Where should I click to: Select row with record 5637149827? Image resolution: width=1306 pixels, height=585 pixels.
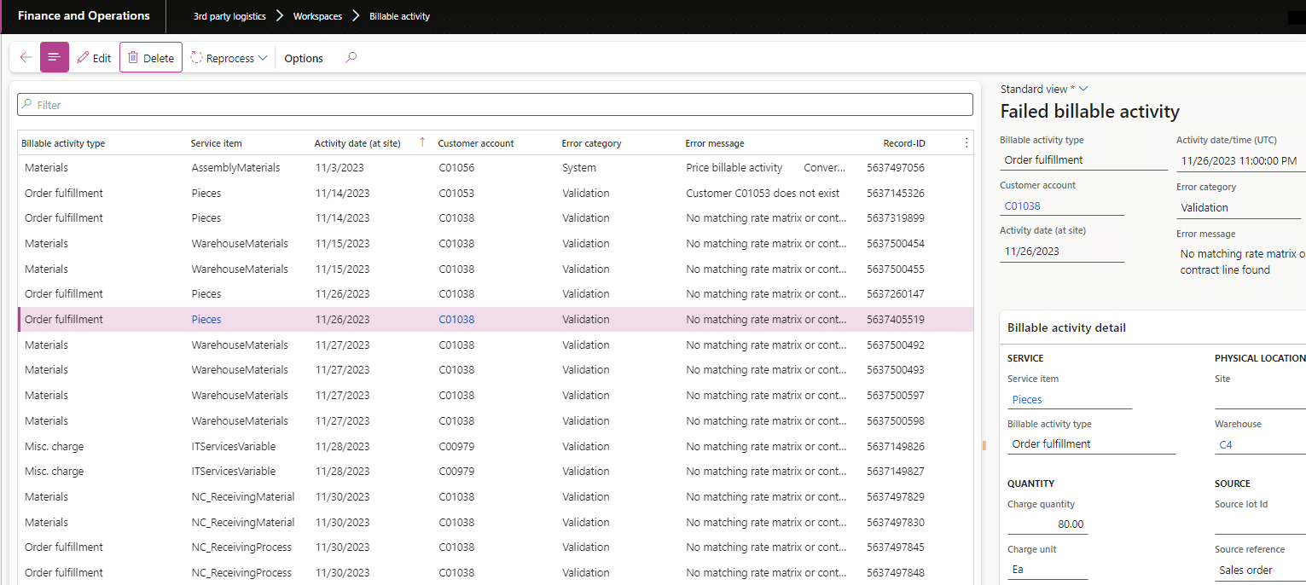pos(495,472)
